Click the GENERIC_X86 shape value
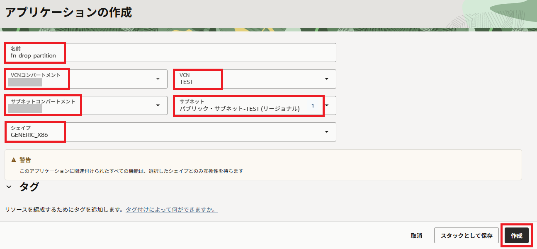 coord(29,135)
